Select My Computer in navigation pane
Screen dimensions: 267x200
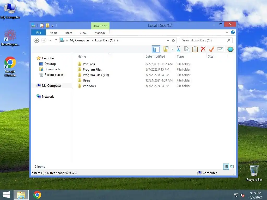coord(52,85)
